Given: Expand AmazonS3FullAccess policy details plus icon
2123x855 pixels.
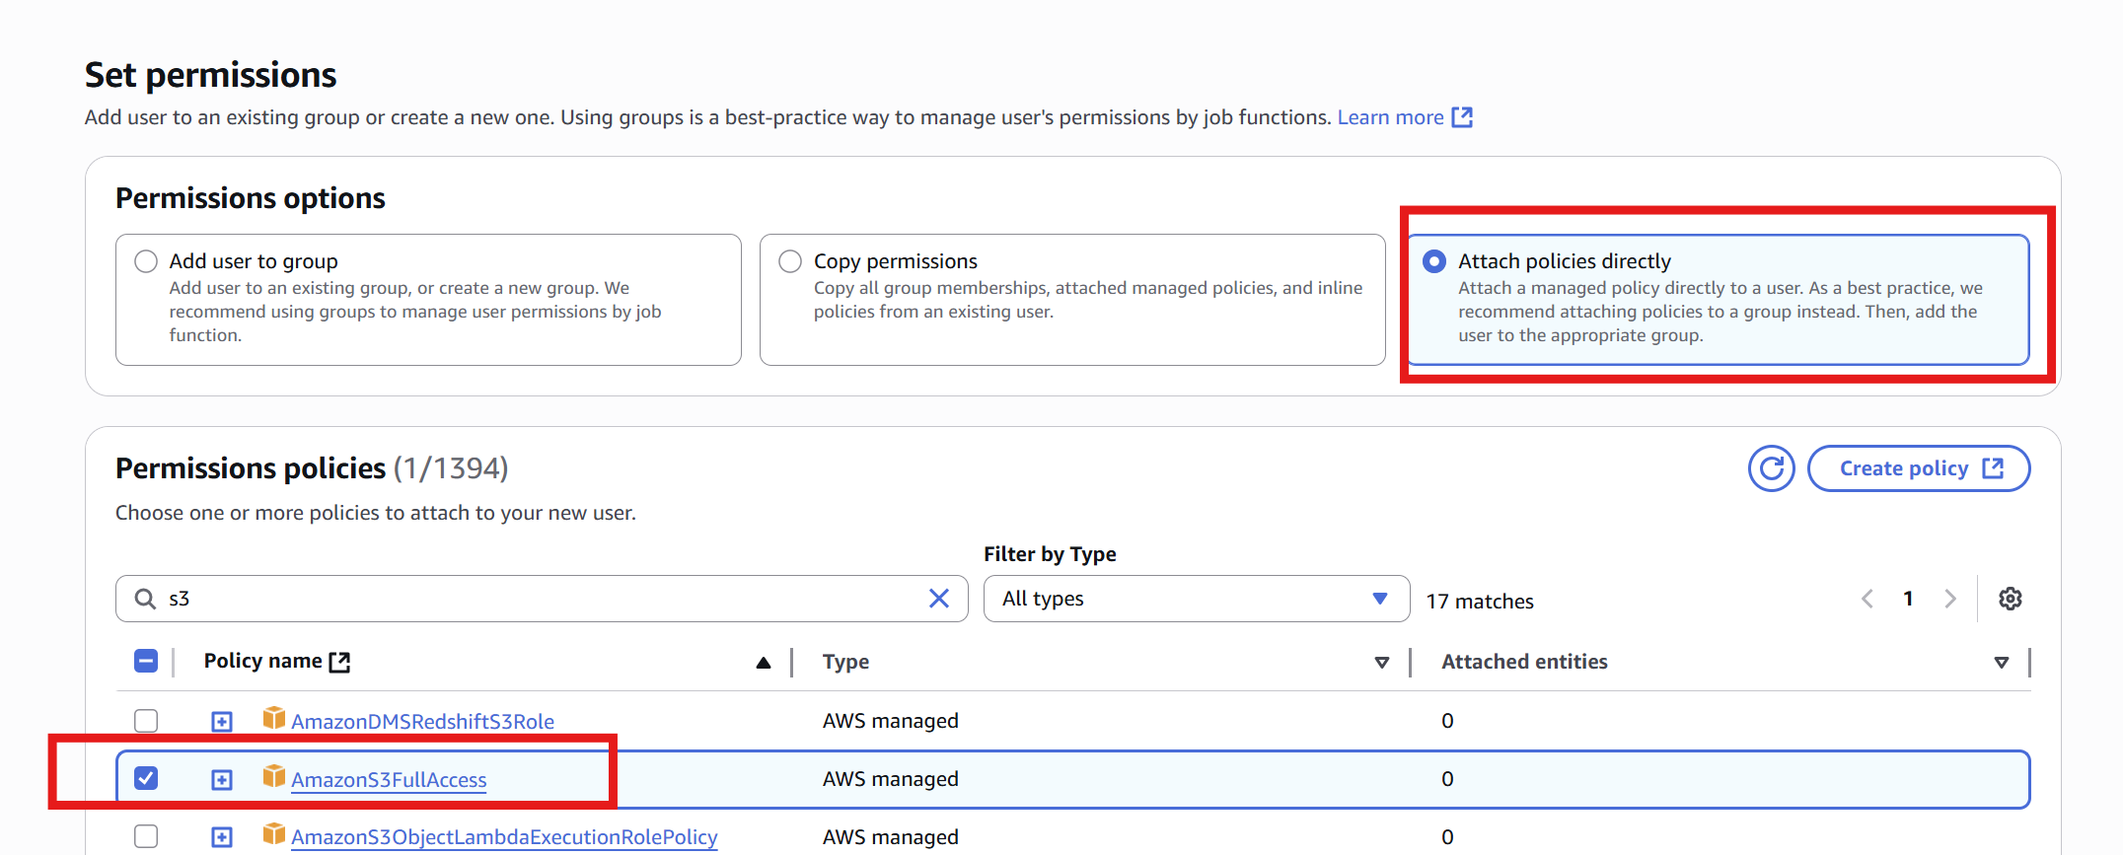Looking at the screenshot, I should click(222, 780).
